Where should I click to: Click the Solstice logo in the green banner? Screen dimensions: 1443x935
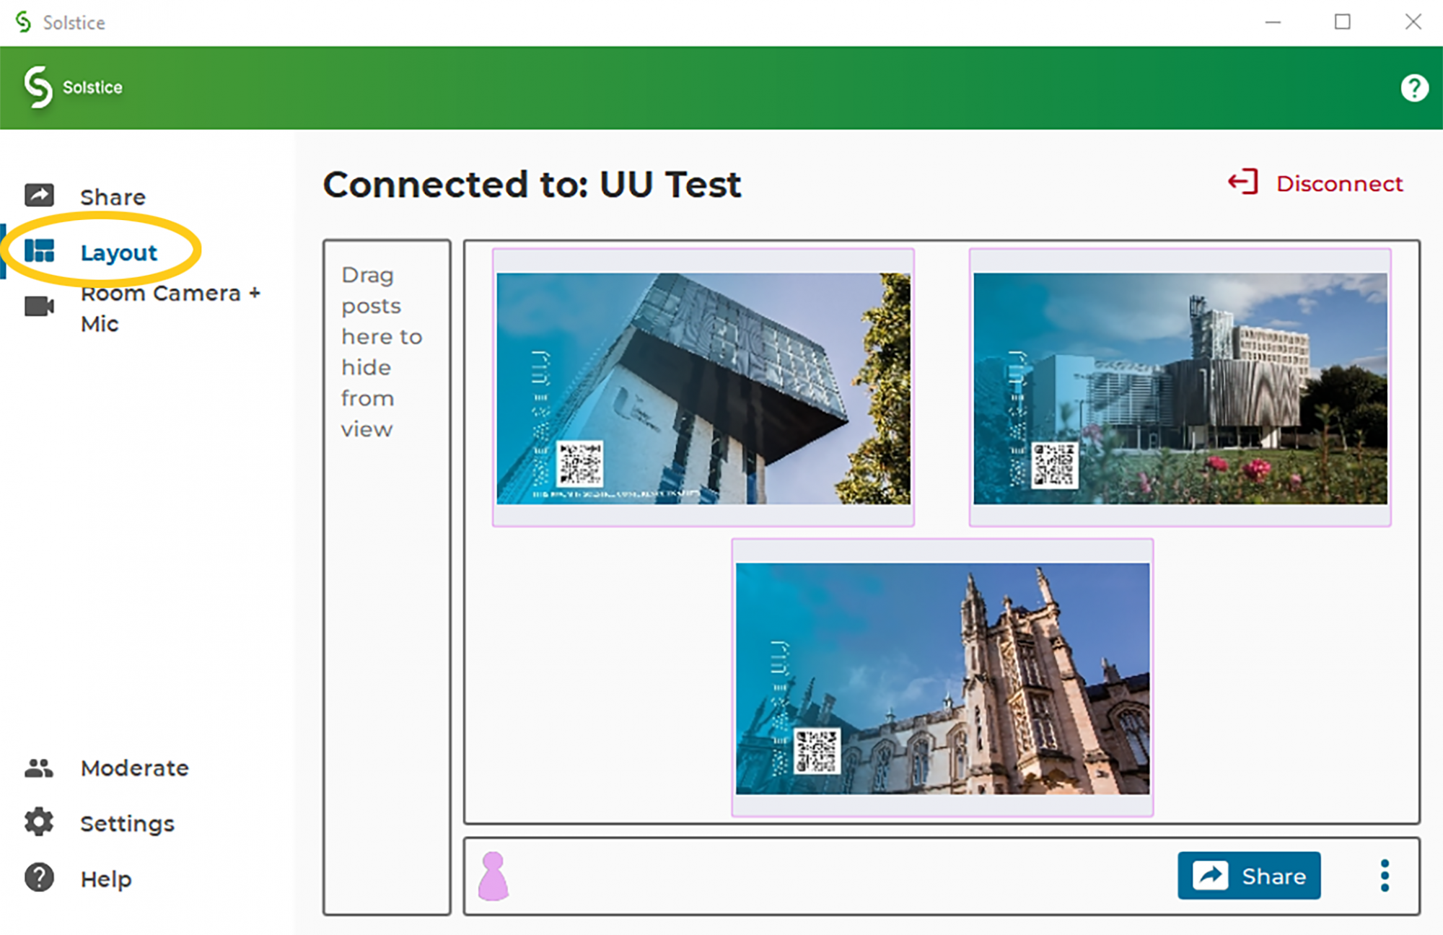[72, 87]
